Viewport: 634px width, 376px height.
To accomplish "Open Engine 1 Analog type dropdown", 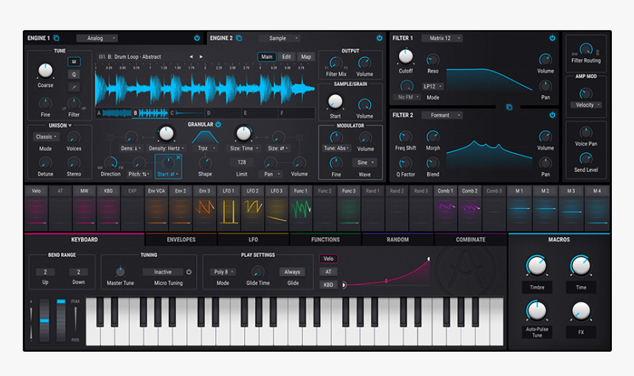I will [x=97, y=38].
